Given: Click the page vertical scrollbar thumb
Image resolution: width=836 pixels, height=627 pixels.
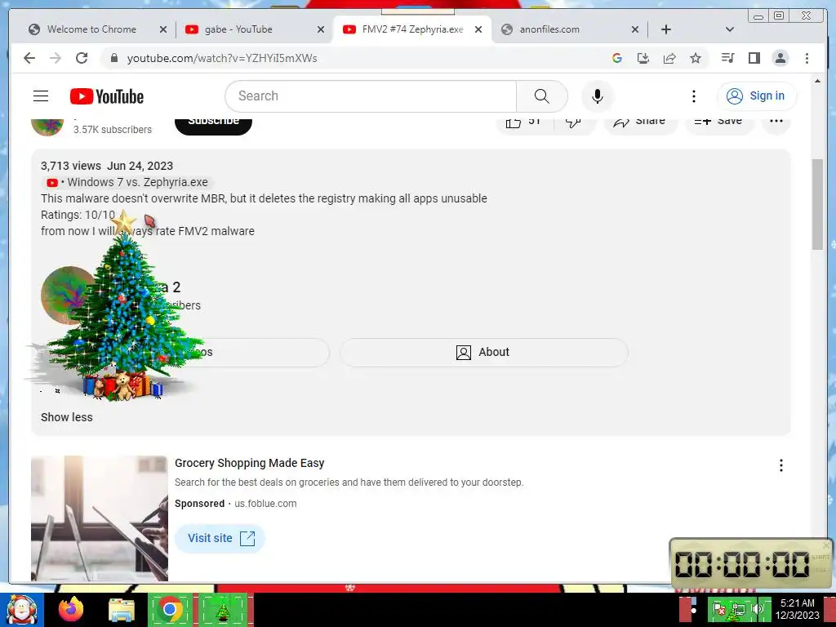Looking at the screenshot, I should pos(817,203).
